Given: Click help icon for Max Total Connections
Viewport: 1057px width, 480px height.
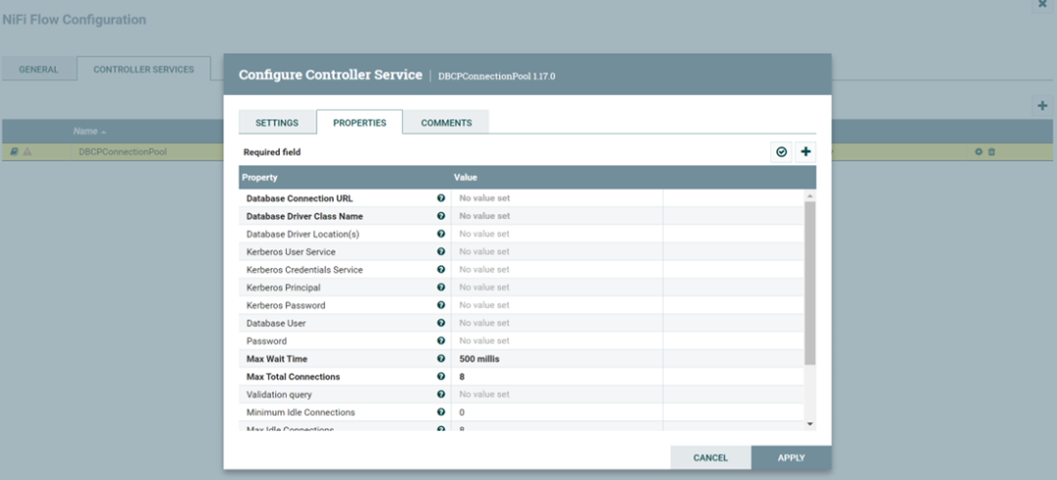Looking at the screenshot, I should (440, 376).
